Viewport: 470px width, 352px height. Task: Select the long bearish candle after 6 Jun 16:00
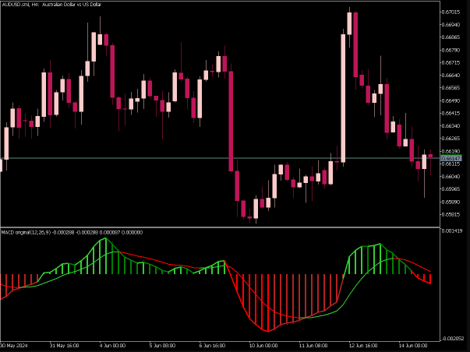(231, 121)
